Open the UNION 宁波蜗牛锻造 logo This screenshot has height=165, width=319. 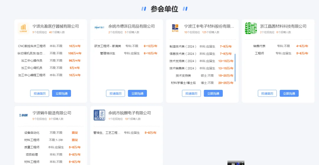pyautogui.click(x=23, y=115)
